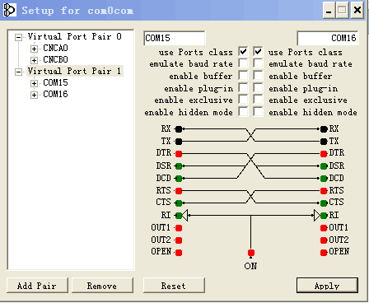Focus the COM16 port name field
369x303 pixels.
(327, 38)
